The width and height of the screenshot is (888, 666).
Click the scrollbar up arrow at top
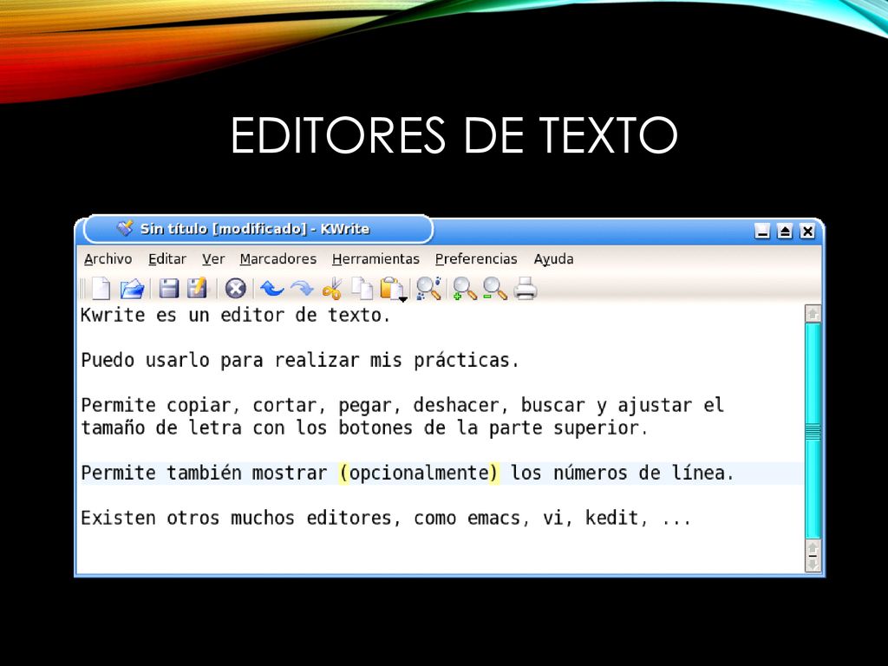pyautogui.click(x=813, y=313)
